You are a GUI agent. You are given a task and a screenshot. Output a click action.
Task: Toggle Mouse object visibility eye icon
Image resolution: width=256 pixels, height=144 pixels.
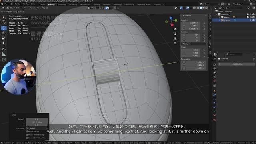click(251, 17)
